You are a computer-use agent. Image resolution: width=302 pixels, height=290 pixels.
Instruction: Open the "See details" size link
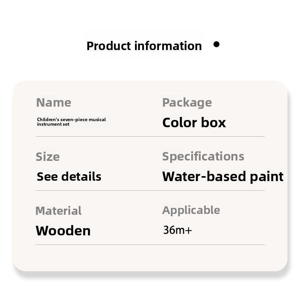[69, 177]
